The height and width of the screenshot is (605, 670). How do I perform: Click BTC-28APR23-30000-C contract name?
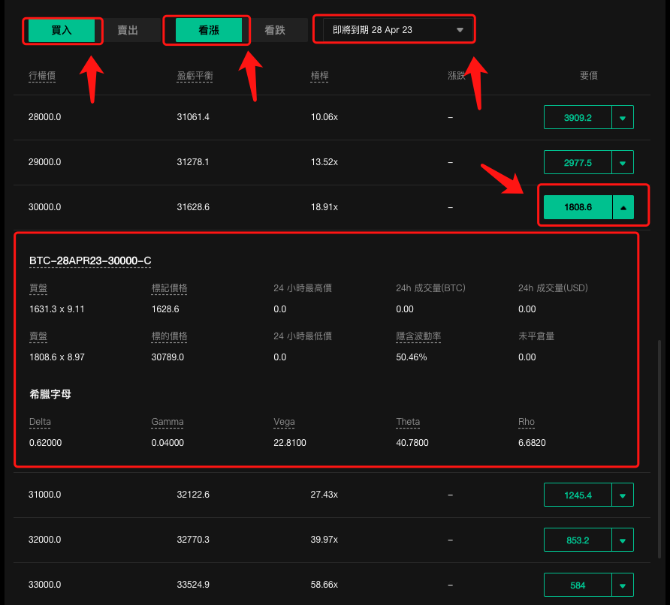[x=90, y=260]
